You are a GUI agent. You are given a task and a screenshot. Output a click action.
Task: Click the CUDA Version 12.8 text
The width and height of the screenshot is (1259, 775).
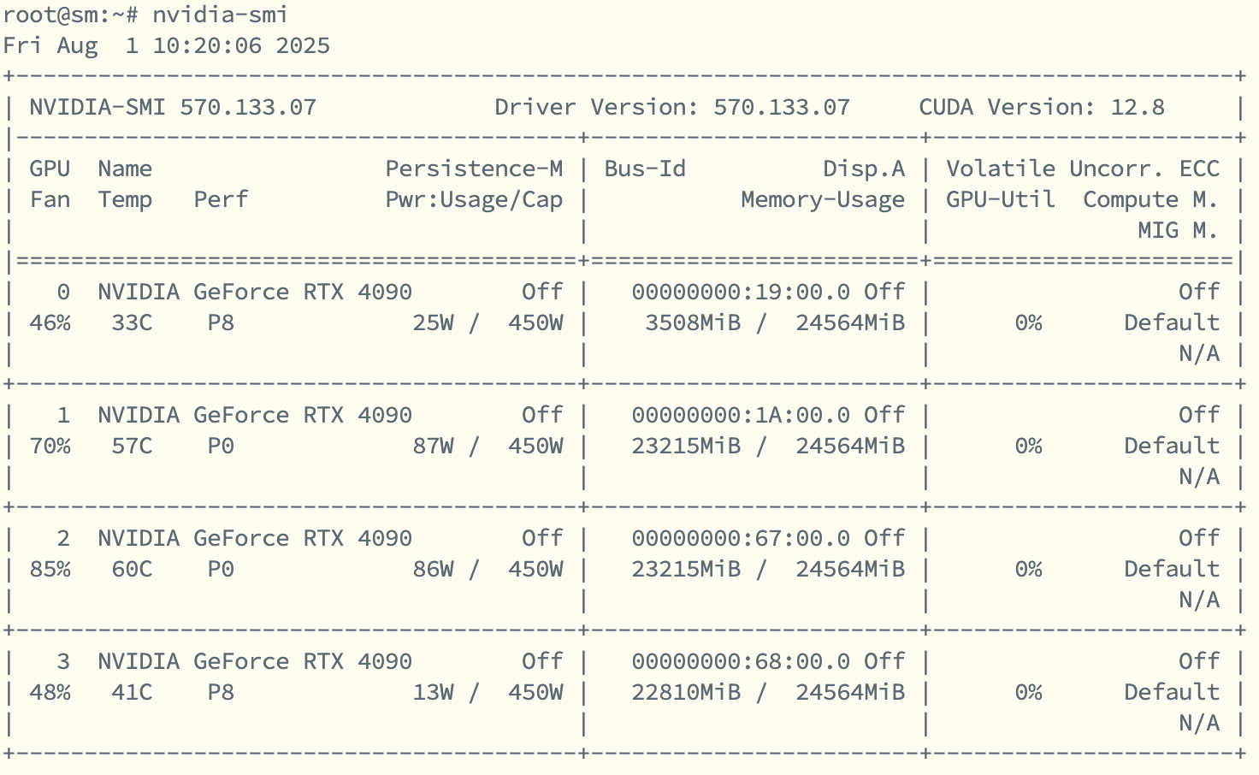click(1041, 107)
